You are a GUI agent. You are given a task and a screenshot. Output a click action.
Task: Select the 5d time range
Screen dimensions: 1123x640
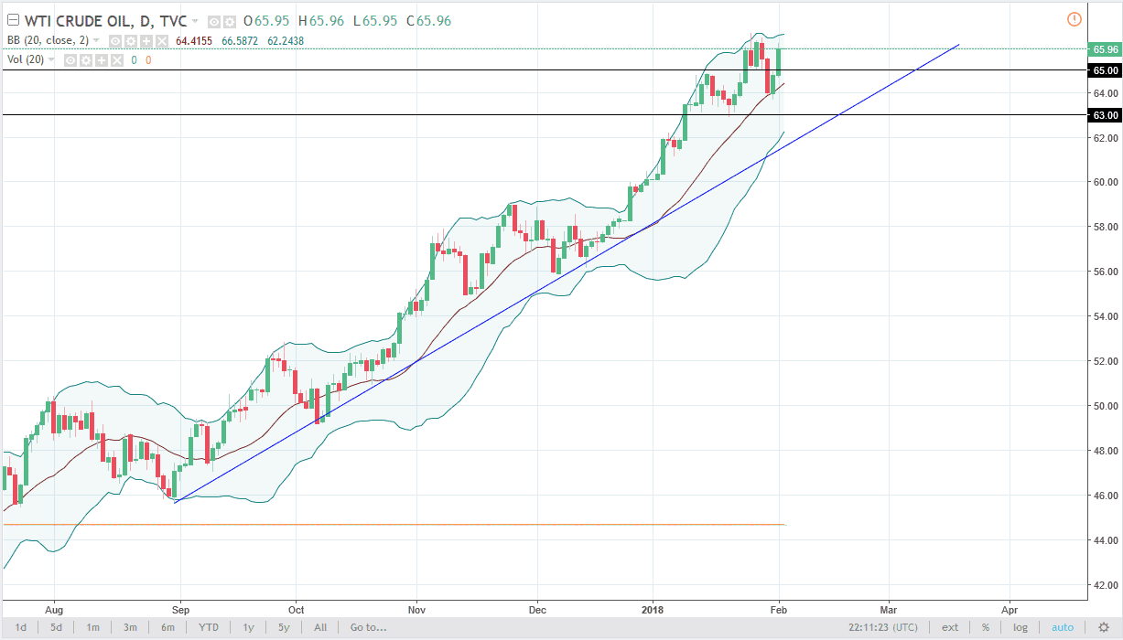[57, 627]
